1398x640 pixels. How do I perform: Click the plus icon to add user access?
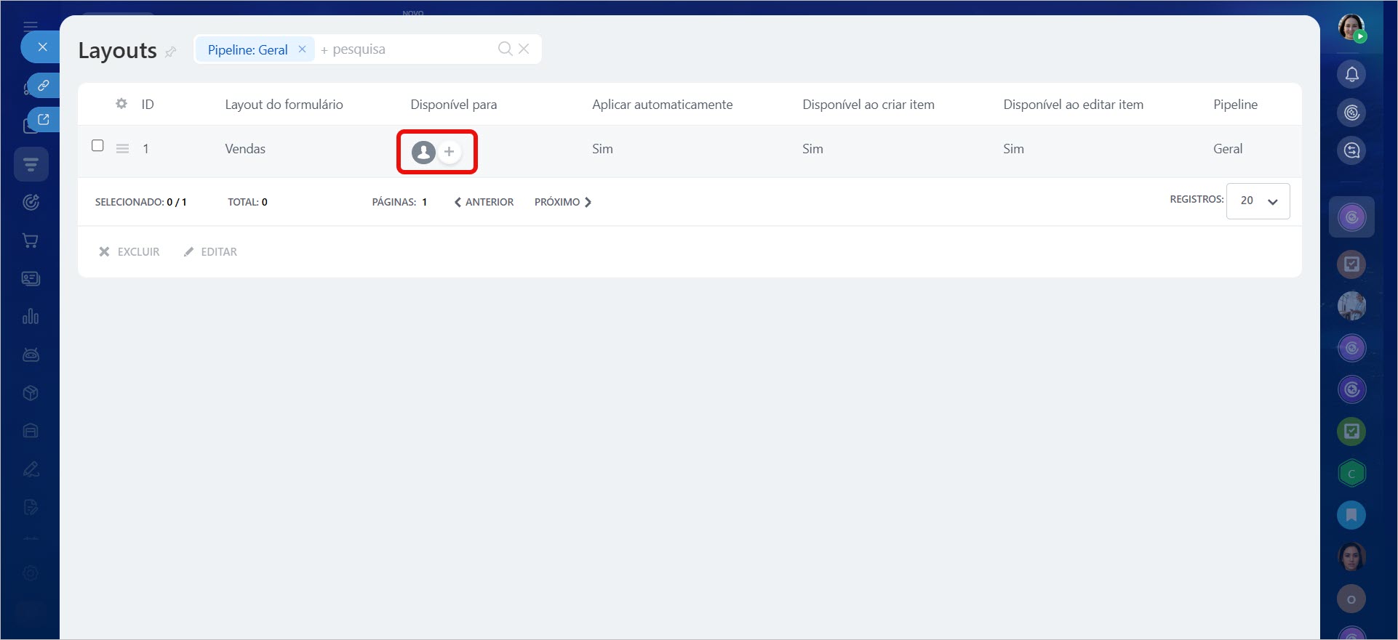449,152
